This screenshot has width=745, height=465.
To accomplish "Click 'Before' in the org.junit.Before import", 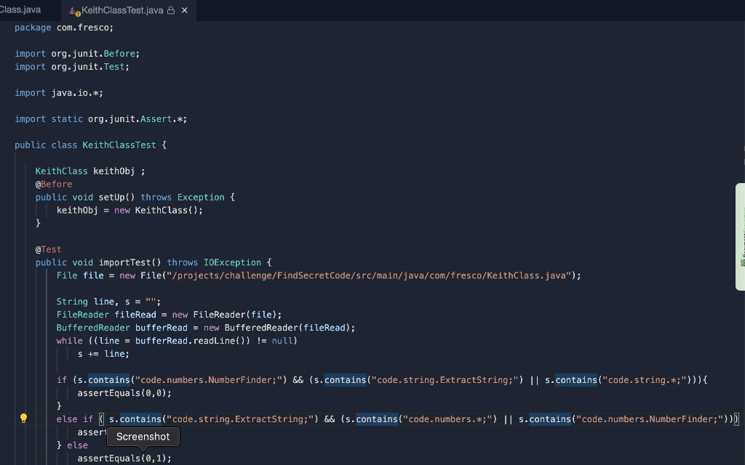I will point(119,54).
